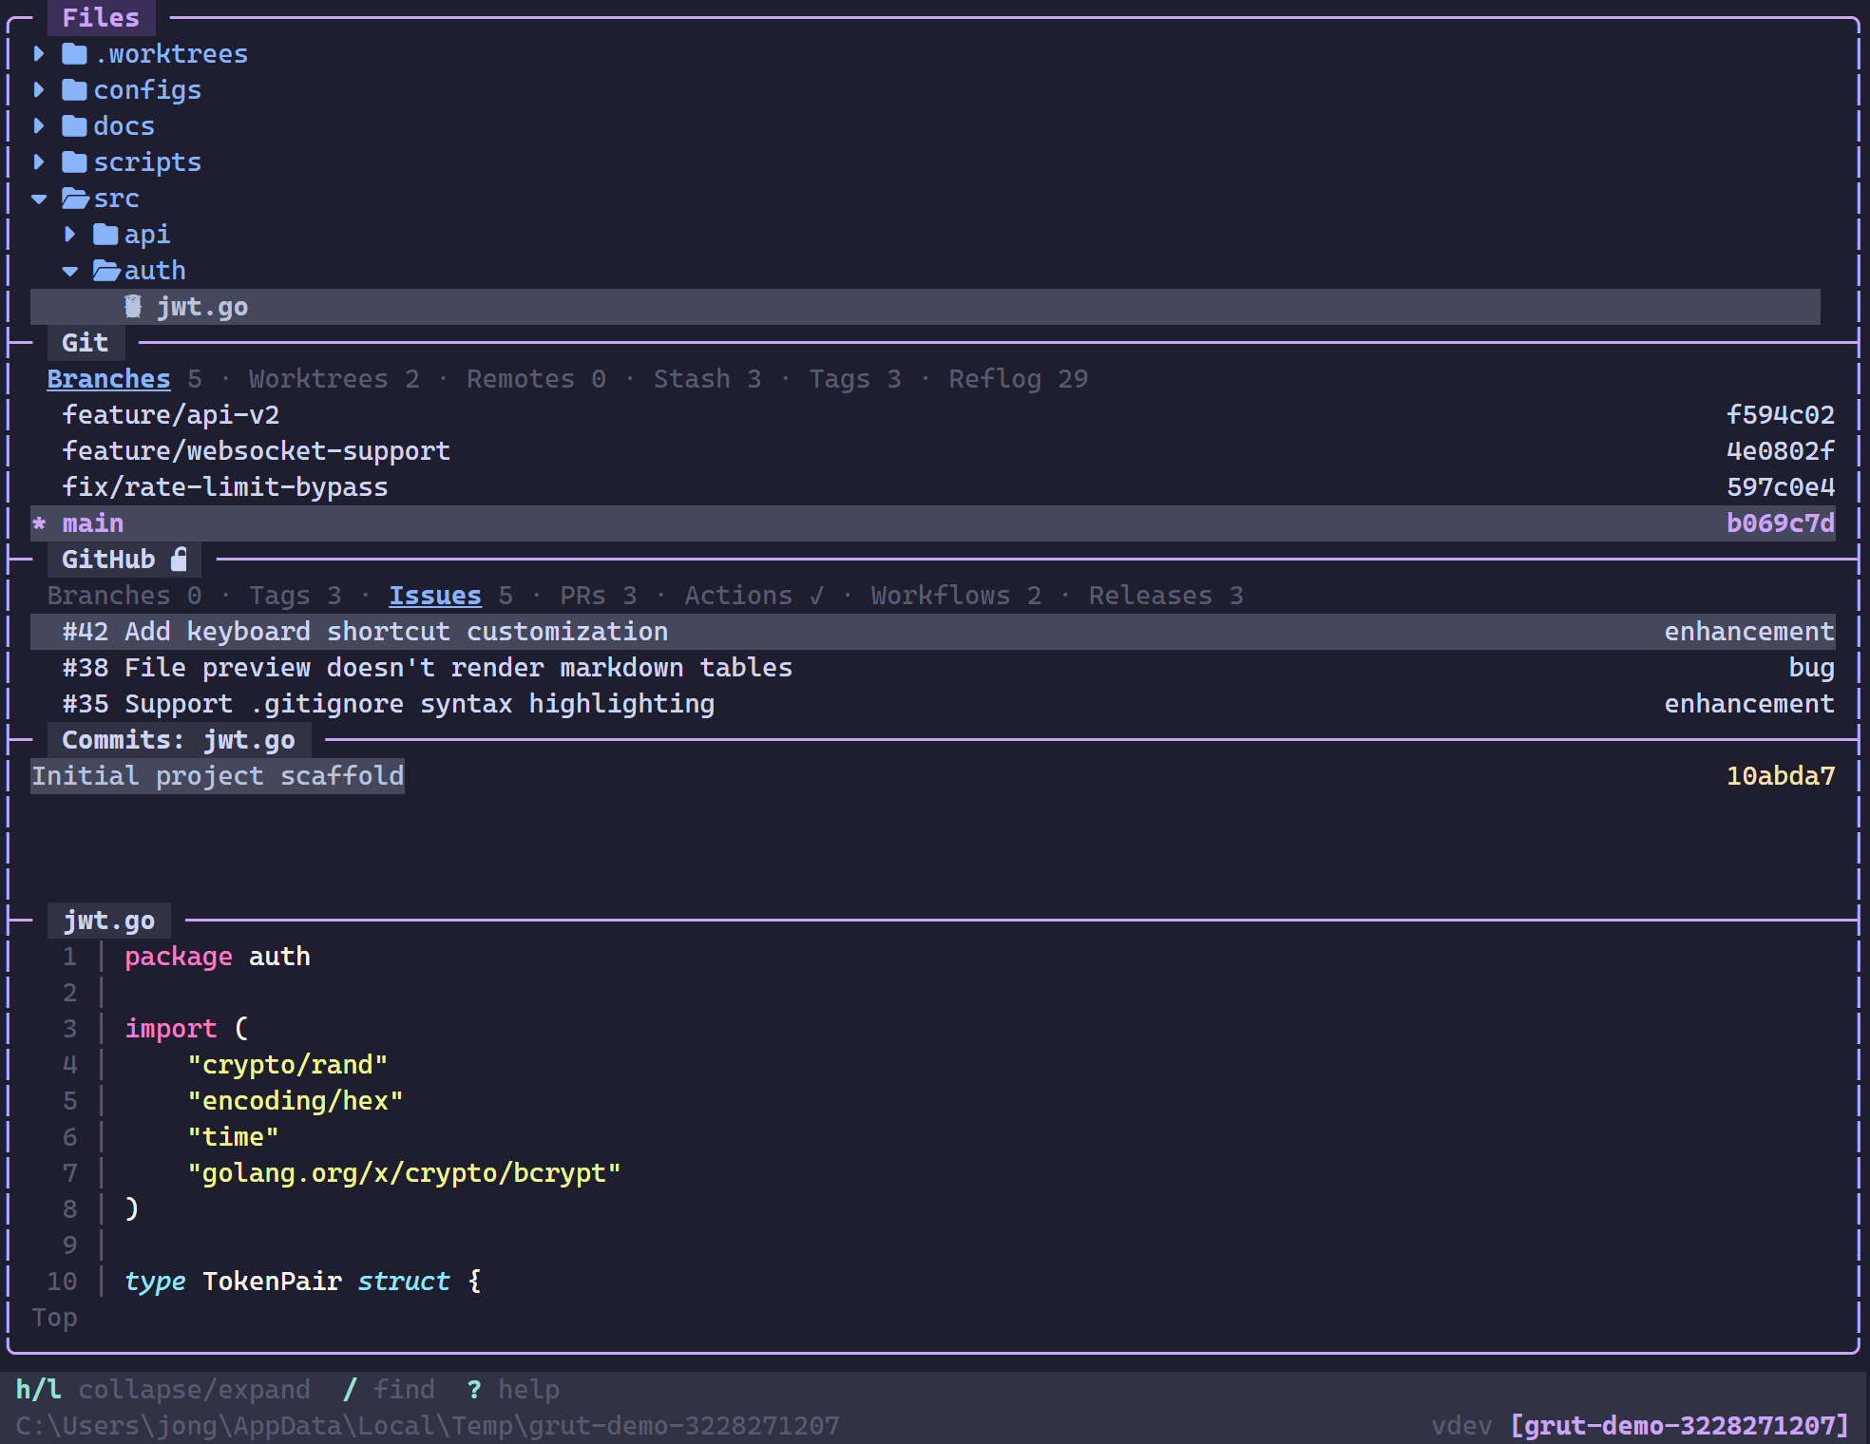Expand the scripts folder arrow
This screenshot has height=1444, width=1870.
(39, 162)
